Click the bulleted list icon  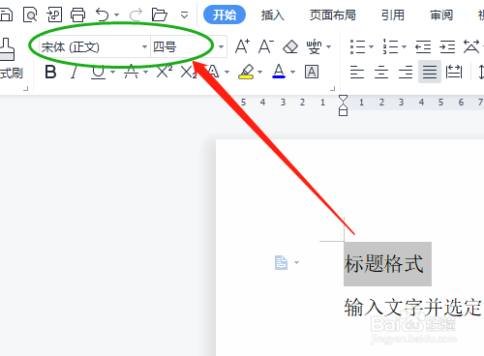coord(357,46)
